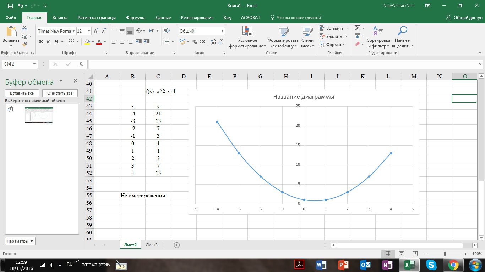
Task: Decrease the cell indent
Action: click(x=139, y=42)
